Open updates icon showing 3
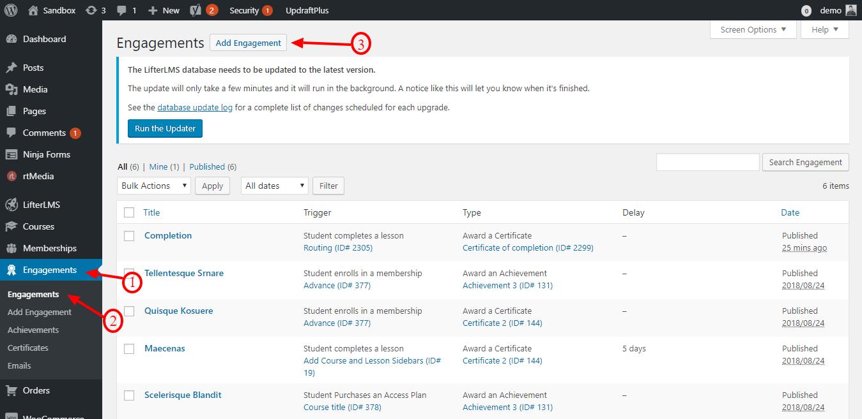Screen dimensions: 862x419 pyautogui.click(x=91, y=10)
